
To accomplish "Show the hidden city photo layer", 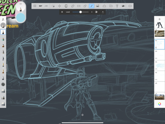I will click(156, 94).
